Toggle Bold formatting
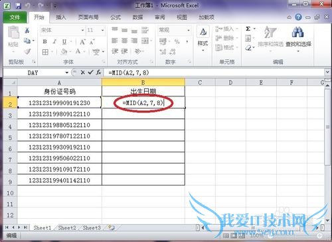The width and height of the screenshot is (332, 242). pos(45,41)
